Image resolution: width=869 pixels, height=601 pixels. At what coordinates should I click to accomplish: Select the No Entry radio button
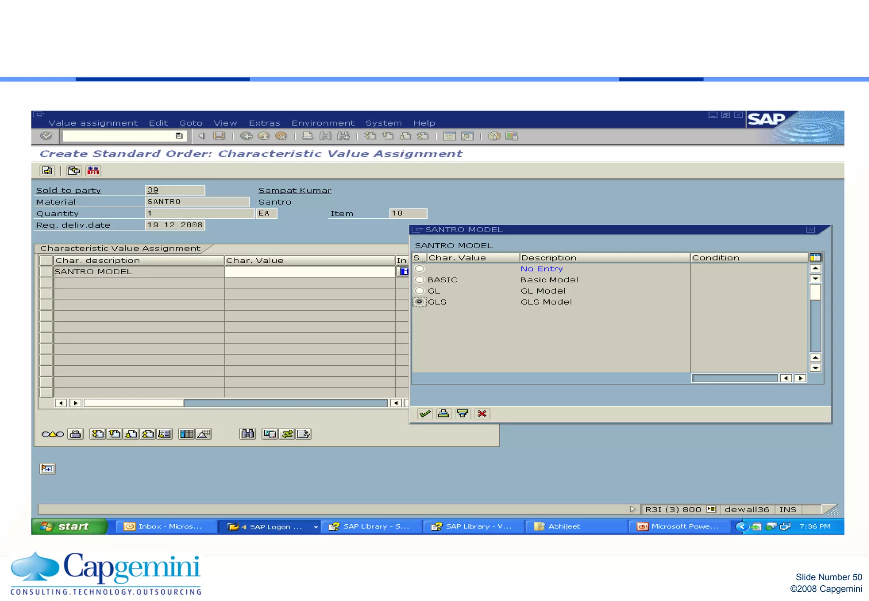click(420, 269)
